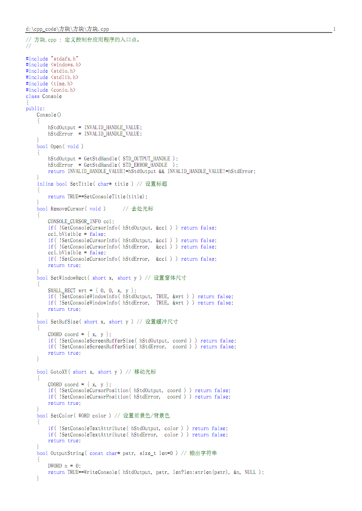Click 'bool SetColor( WORD color )' declaration

74,416
